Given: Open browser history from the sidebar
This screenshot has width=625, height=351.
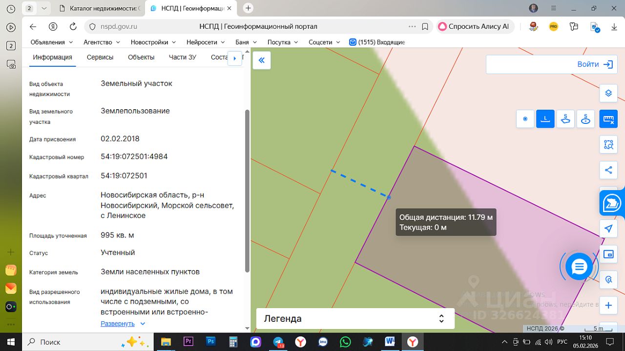Looking at the screenshot, I should (x=11, y=9).
